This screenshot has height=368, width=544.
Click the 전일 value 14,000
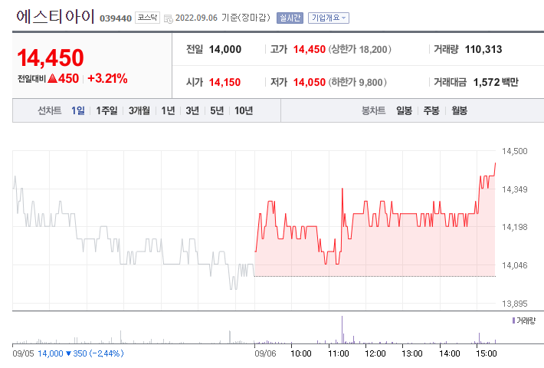(224, 49)
